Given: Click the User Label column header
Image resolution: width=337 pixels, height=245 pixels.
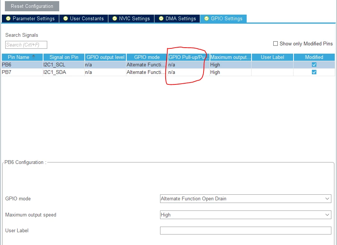Looking at the screenshot, I should [x=272, y=57].
